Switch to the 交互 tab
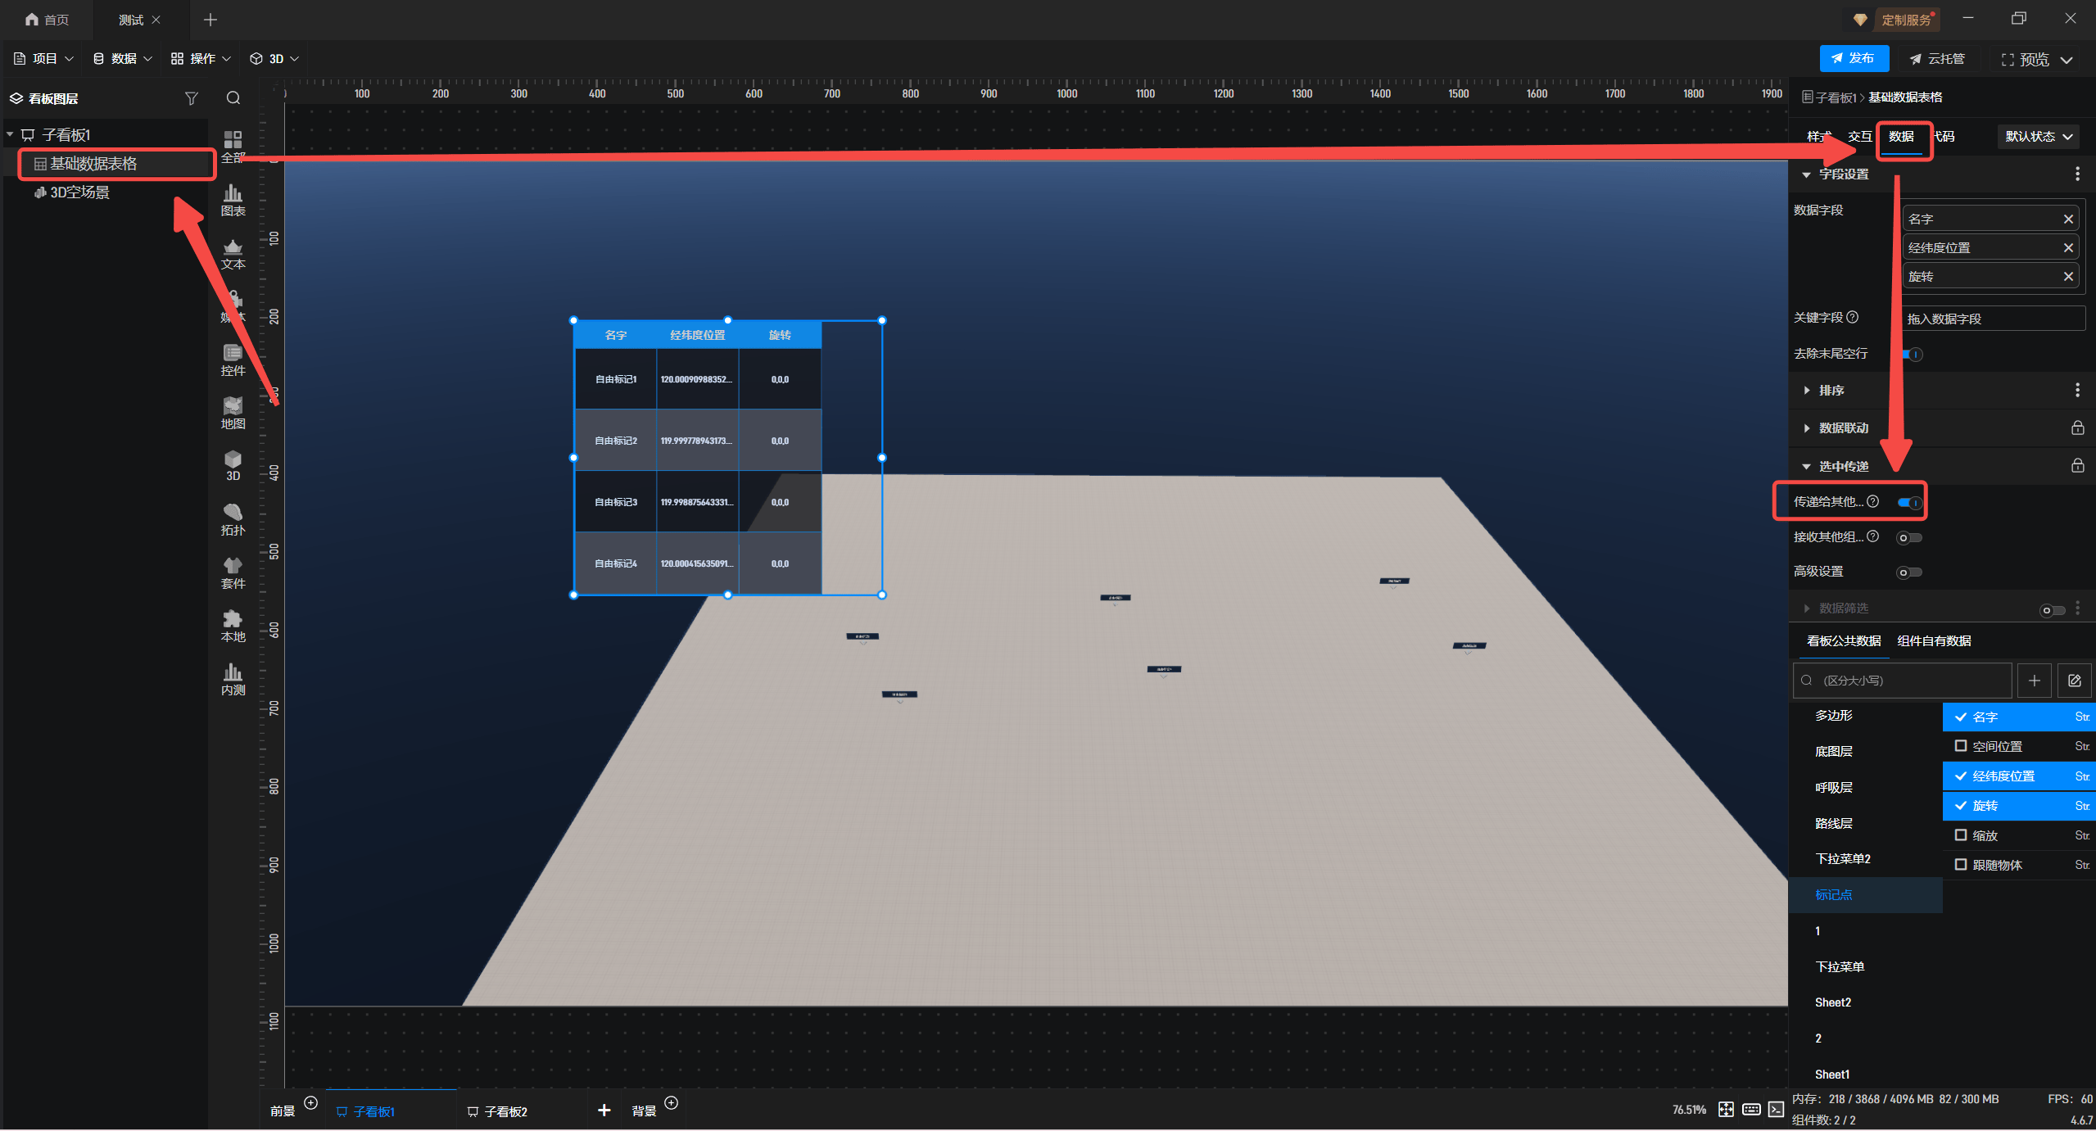Viewport: 2096px width, 1131px height. pos(1859,137)
